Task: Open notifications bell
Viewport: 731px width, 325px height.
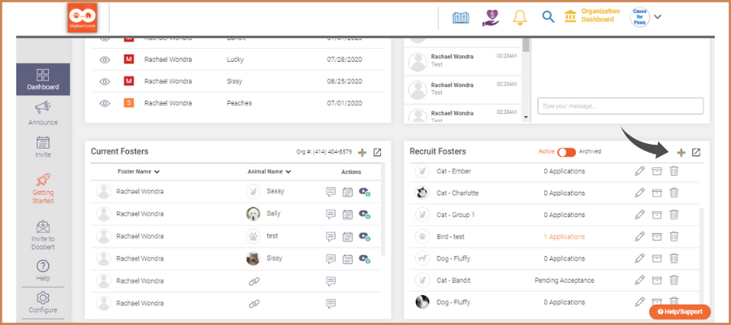Action: pyautogui.click(x=519, y=17)
